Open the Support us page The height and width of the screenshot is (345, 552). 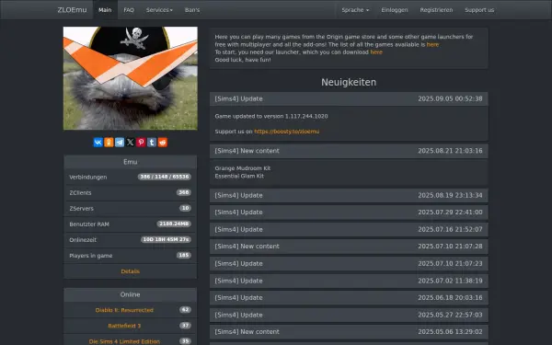pos(479,10)
